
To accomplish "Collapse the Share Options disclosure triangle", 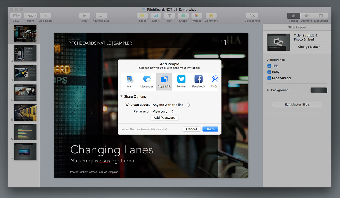I will coord(121,97).
